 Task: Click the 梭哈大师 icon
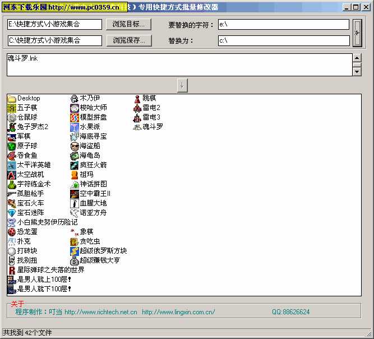pyautogui.click(x=75, y=108)
